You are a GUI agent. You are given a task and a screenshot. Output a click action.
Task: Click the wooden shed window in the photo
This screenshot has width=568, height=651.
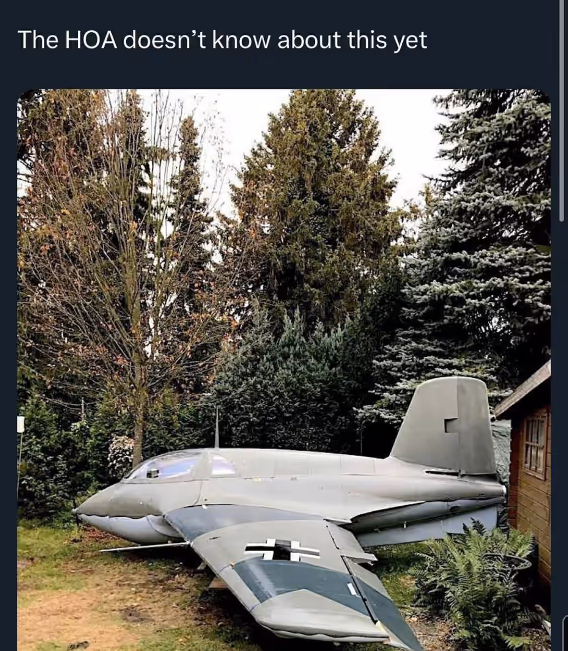[535, 445]
